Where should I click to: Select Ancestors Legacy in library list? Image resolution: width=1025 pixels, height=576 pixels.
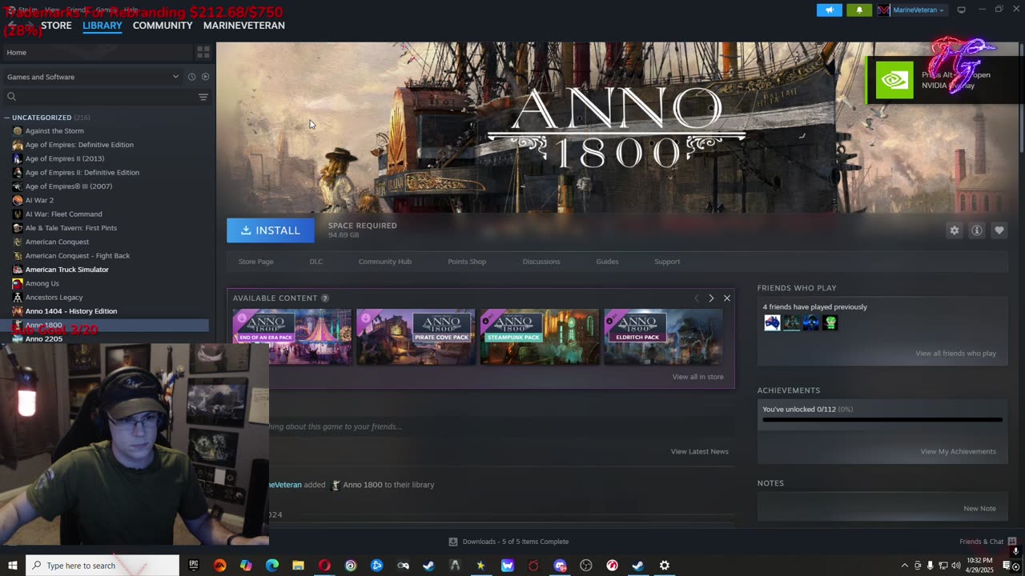(54, 298)
